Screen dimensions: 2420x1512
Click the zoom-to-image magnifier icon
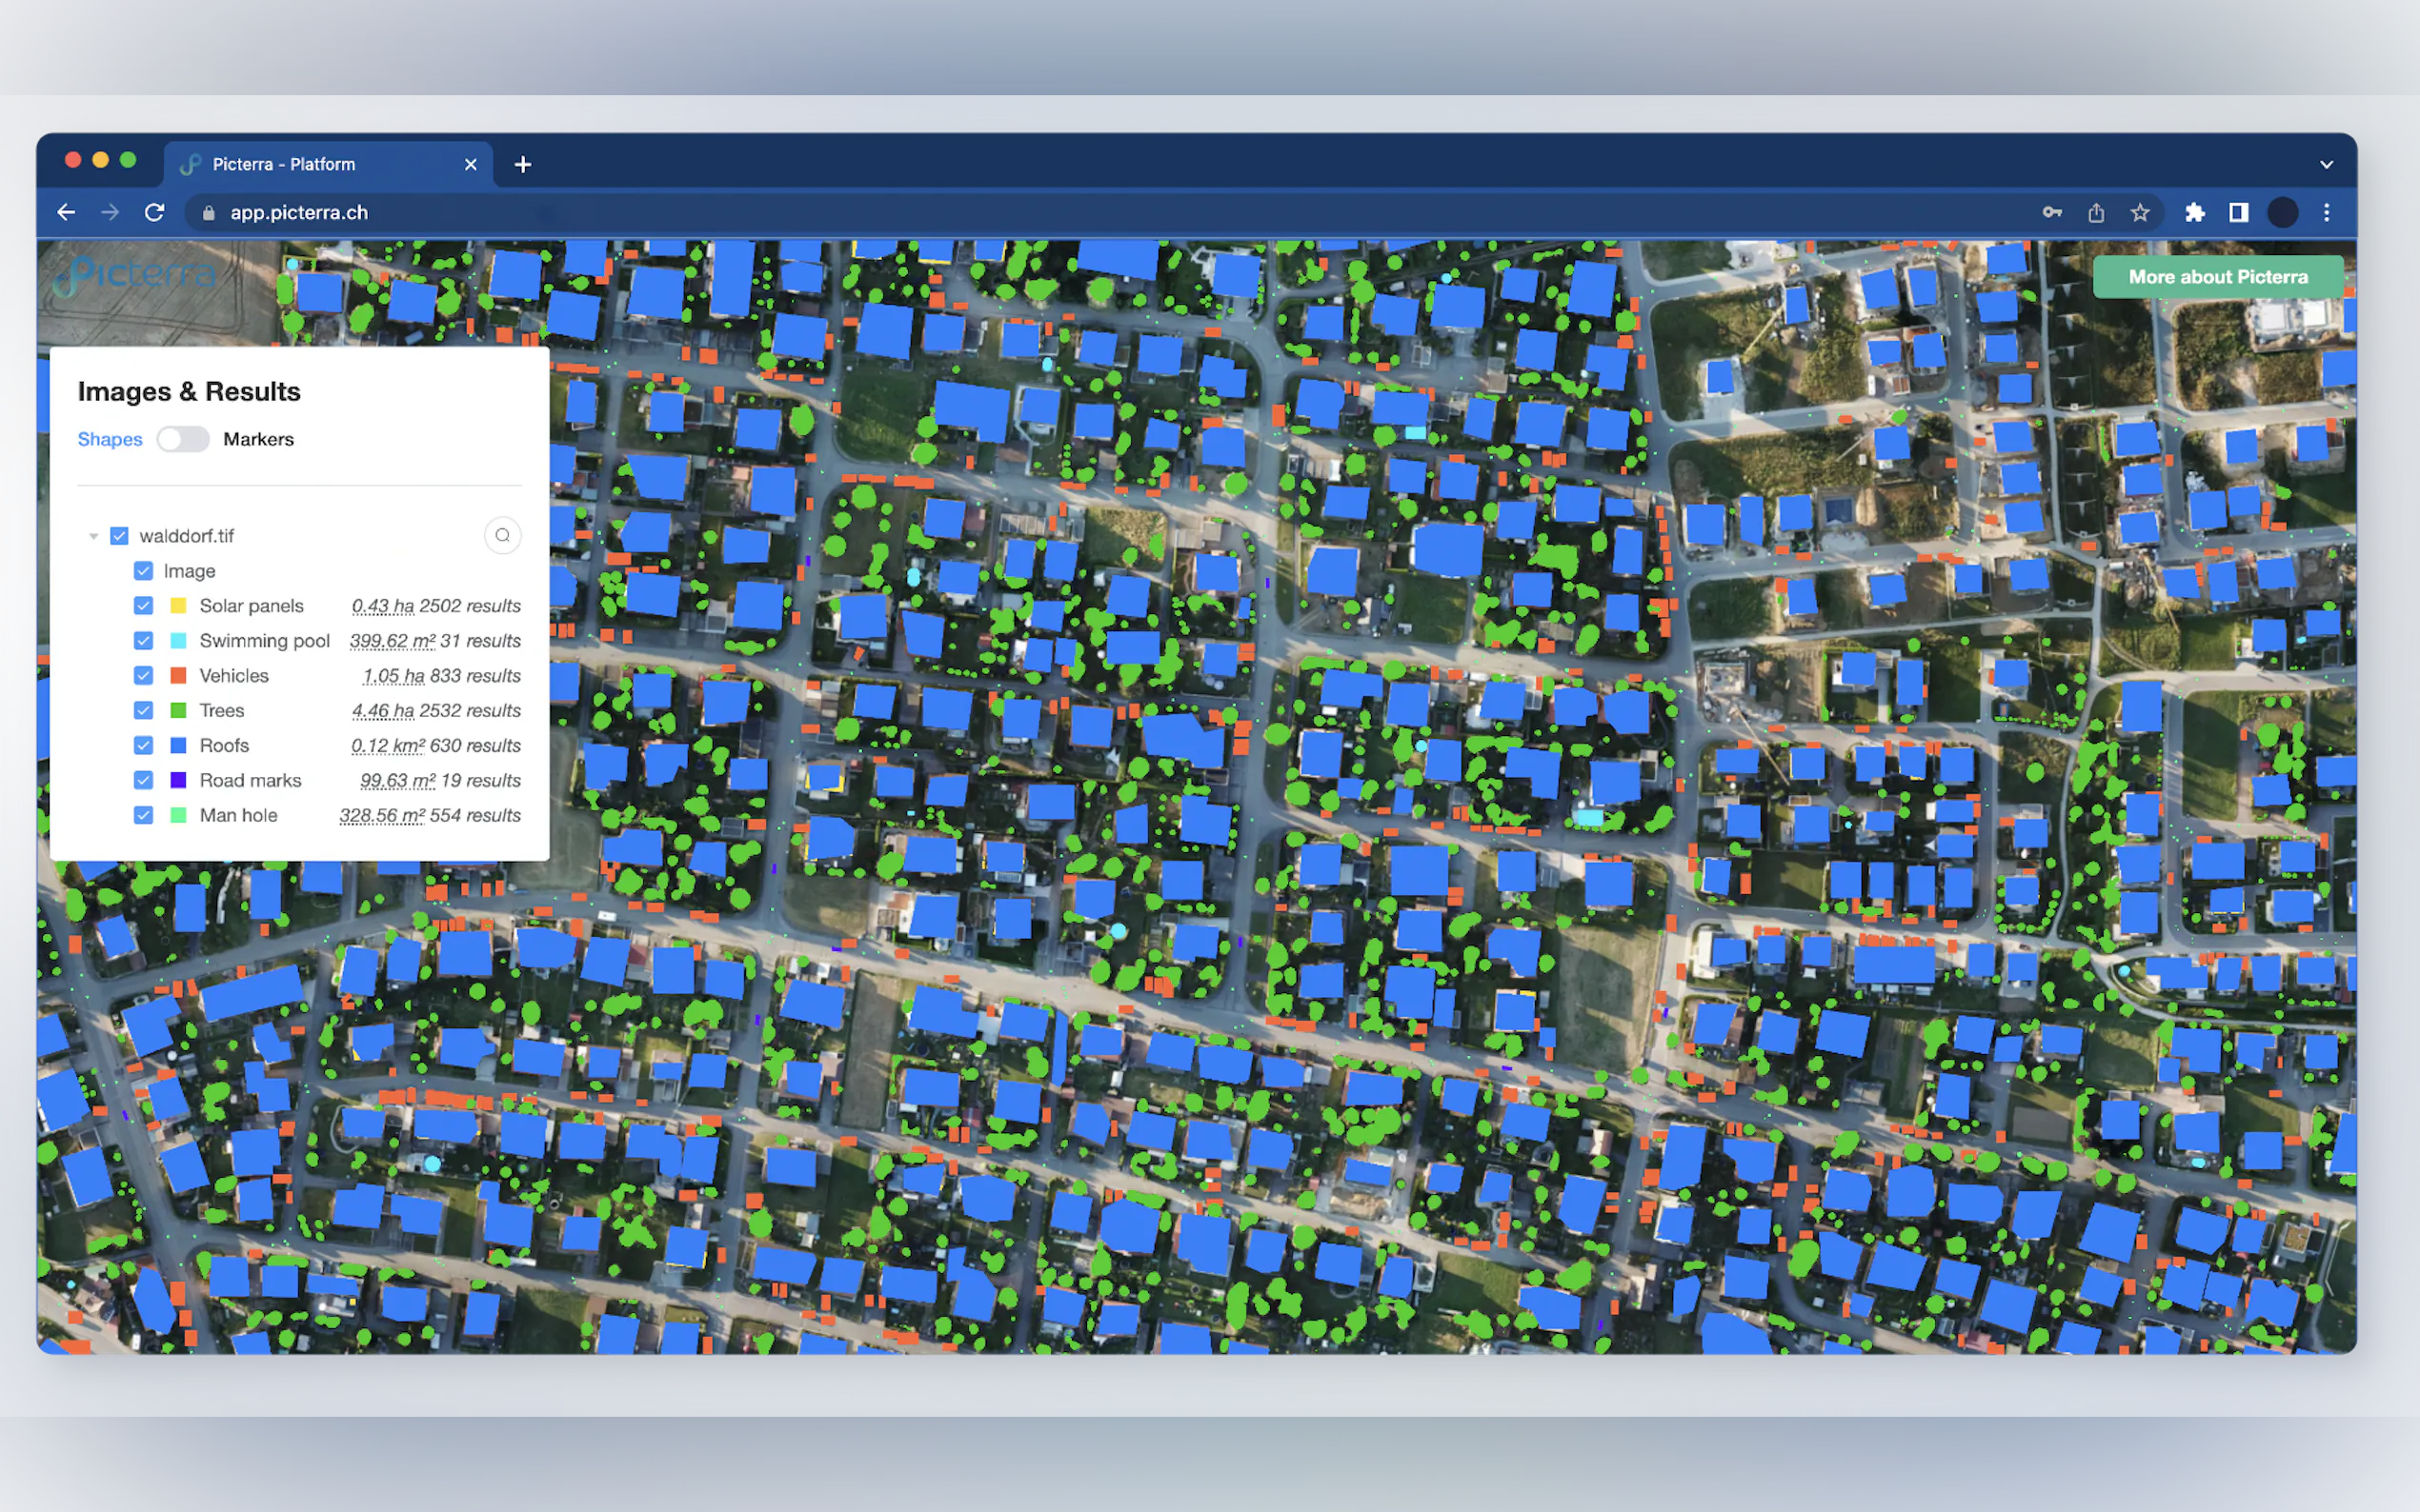tap(502, 535)
